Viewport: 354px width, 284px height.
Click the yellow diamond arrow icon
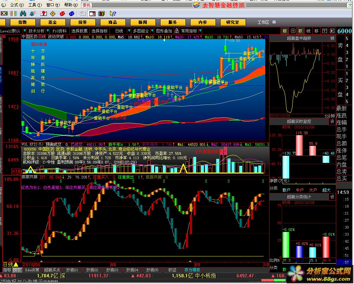[53, 14]
